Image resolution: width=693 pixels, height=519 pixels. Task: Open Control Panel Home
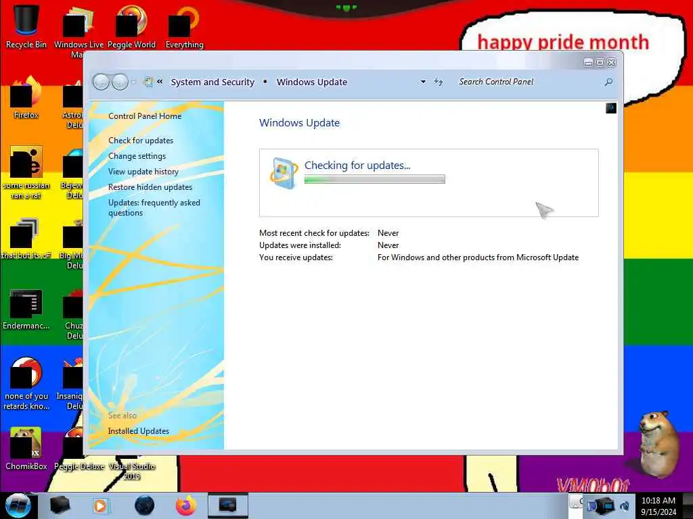tap(145, 116)
